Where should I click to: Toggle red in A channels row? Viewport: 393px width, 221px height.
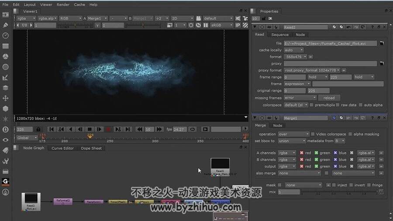tap(301, 153)
